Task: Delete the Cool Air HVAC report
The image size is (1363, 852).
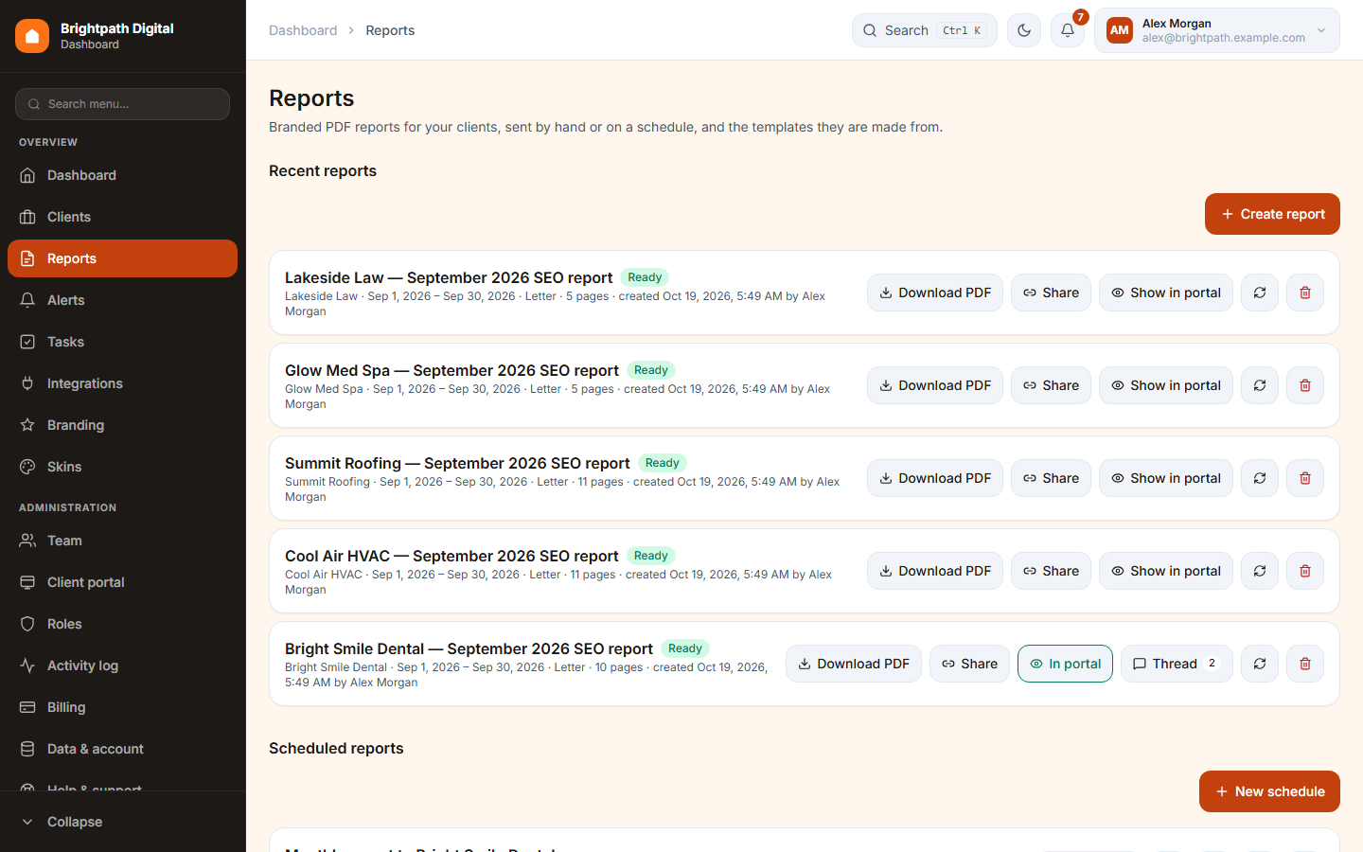Action: (x=1305, y=571)
